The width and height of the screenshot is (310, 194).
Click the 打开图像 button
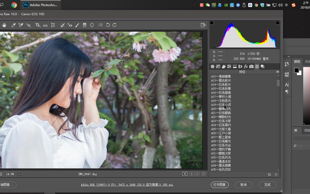[219, 185]
